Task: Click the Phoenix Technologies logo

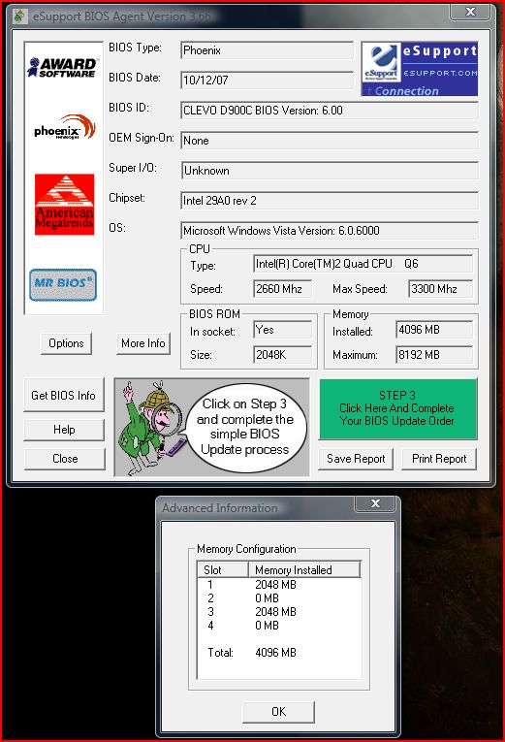Action: click(65, 127)
